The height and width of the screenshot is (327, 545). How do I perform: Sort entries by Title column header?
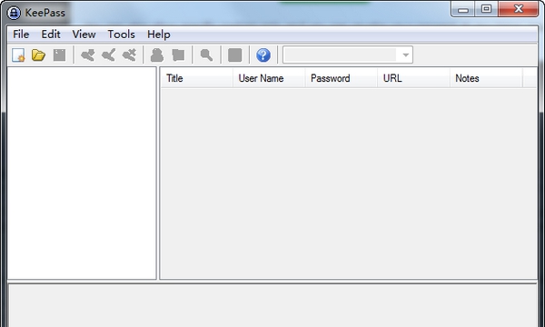pos(196,78)
